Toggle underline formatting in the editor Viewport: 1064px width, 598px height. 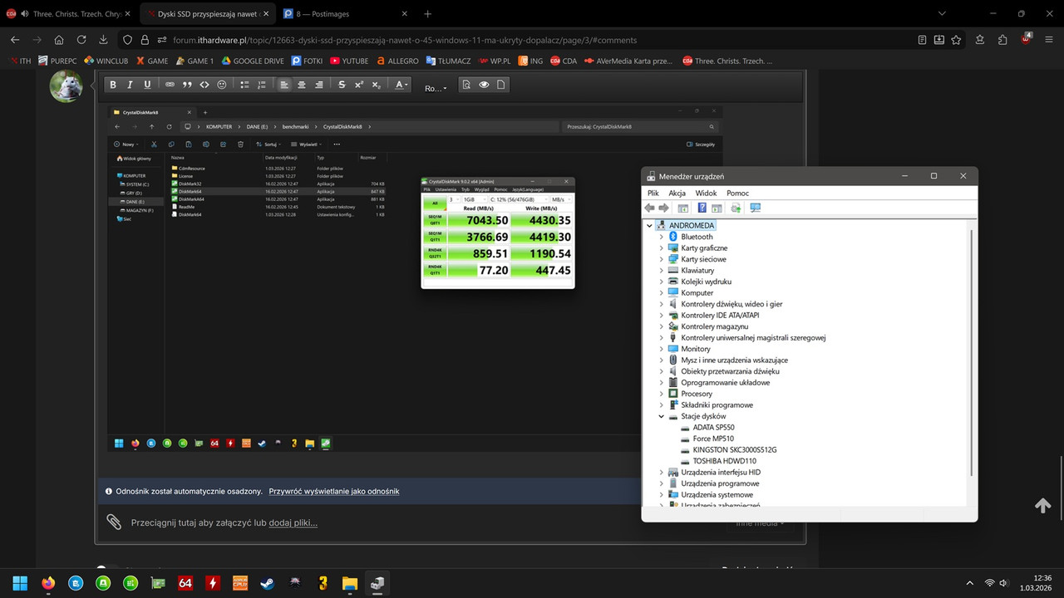coord(148,85)
